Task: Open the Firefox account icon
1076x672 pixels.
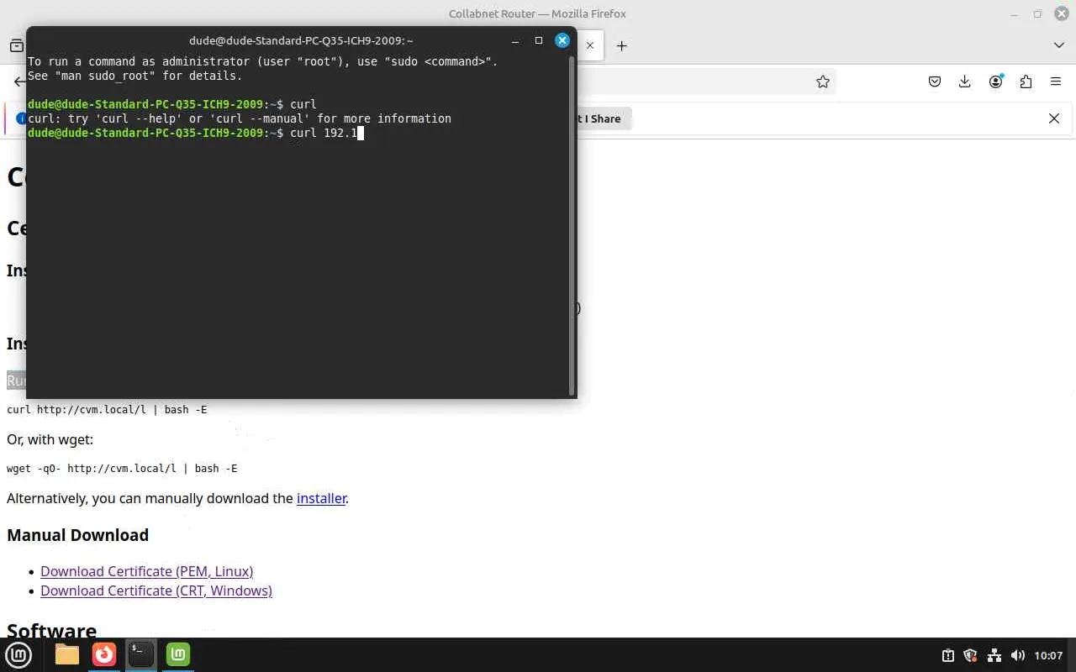Action: (x=996, y=81)
